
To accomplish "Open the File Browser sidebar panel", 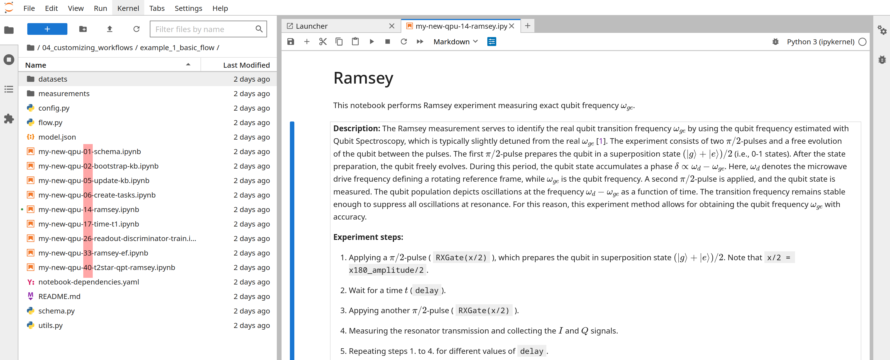I will pyautogui.click(x=9, y=30).
